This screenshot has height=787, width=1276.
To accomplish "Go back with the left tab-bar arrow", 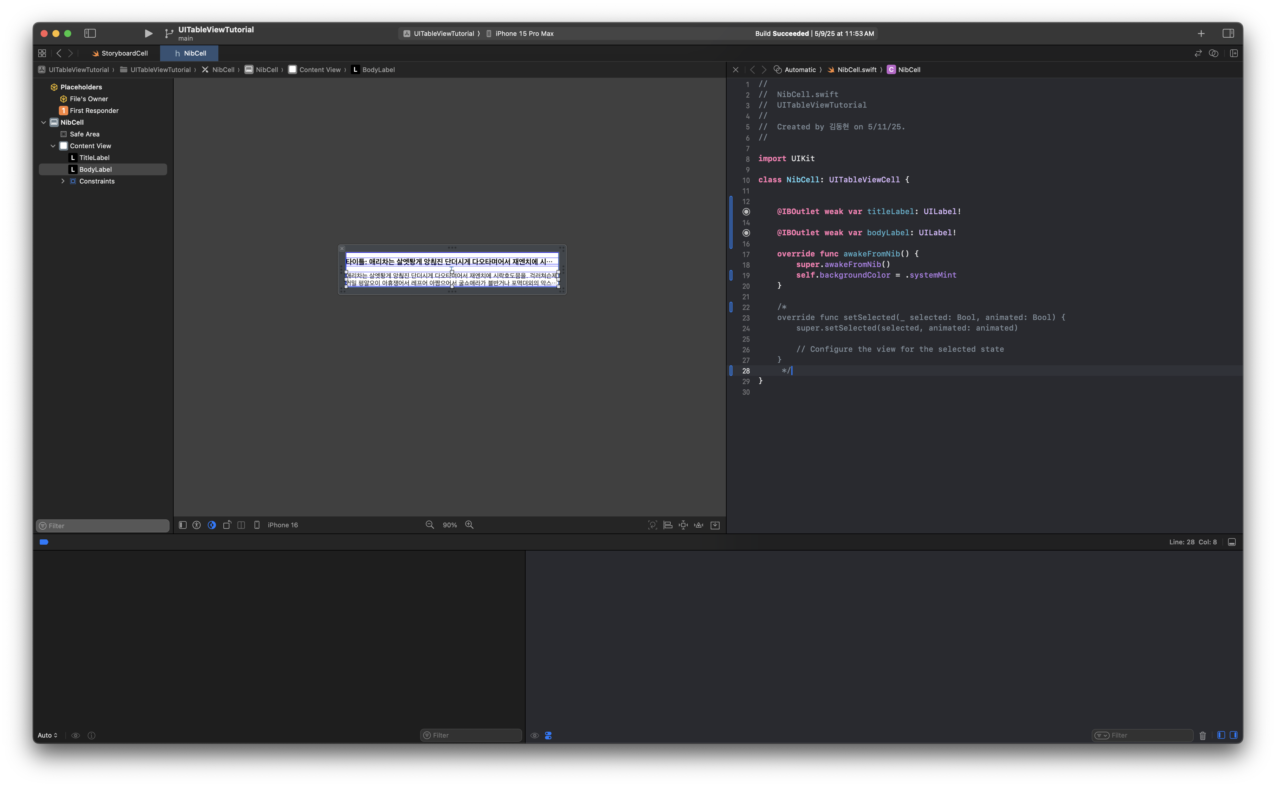I will [x=59, y=53].
